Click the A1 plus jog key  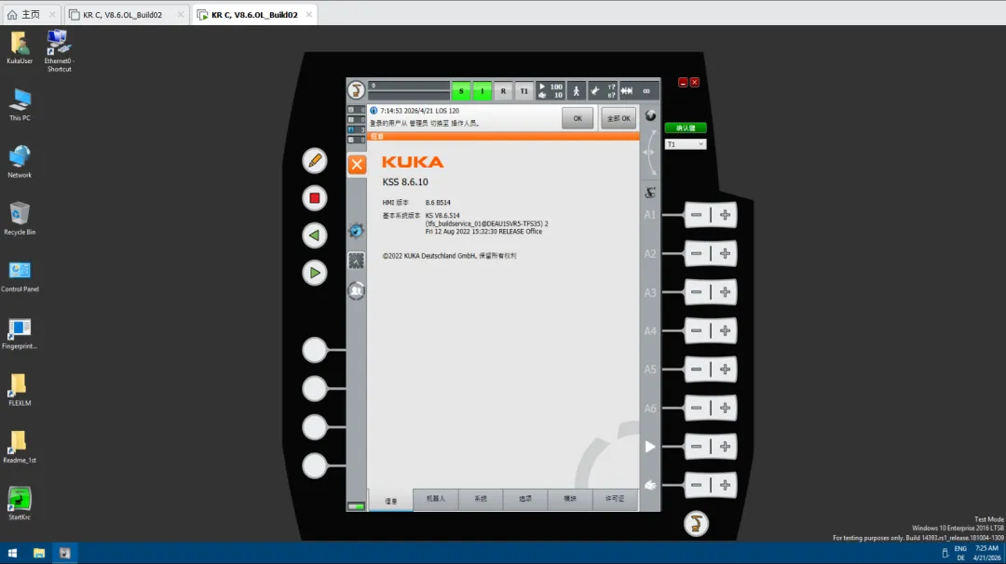[x=725, y=215]
